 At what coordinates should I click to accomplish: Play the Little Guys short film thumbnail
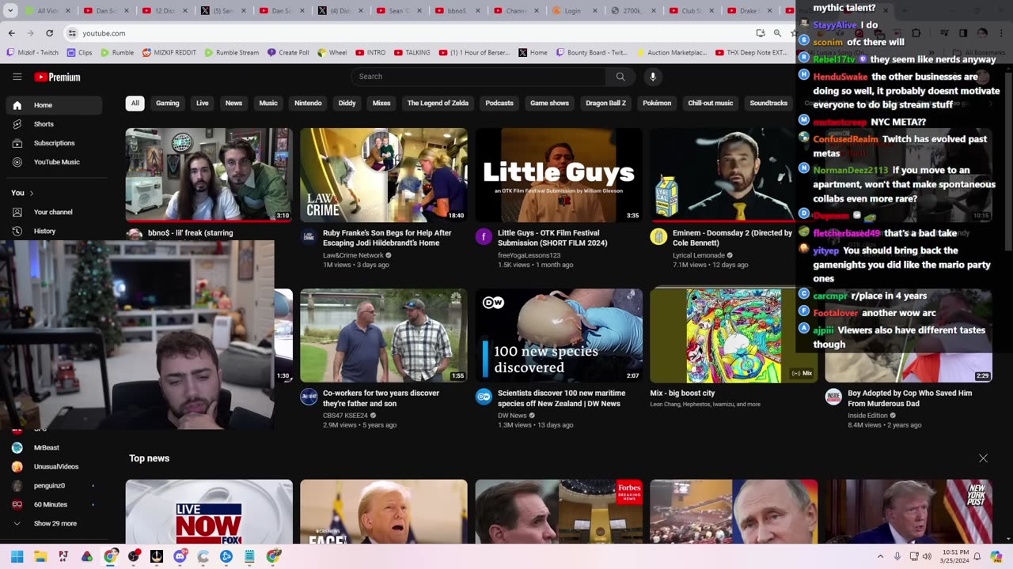click(x=559, y=175)
